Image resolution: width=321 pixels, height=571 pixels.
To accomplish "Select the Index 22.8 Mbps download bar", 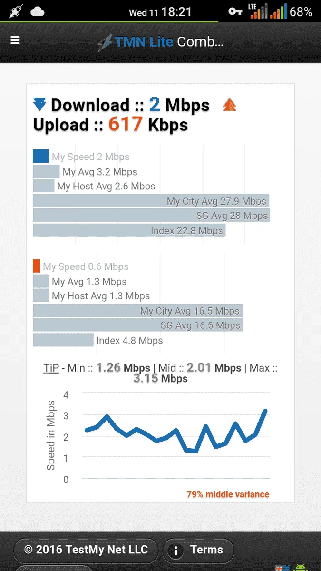I will [x=129, y=231].
